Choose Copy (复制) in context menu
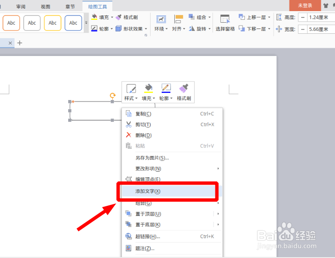 click(172, 114)
